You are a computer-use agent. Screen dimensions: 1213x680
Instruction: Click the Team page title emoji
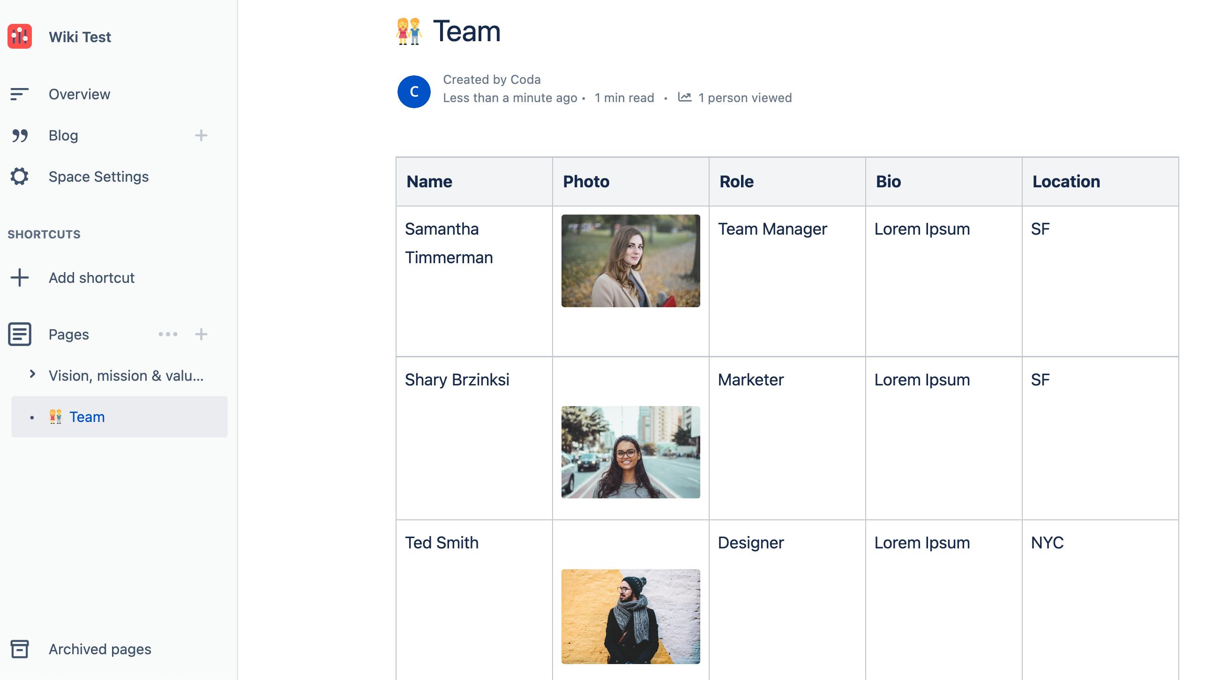point(409,31)
